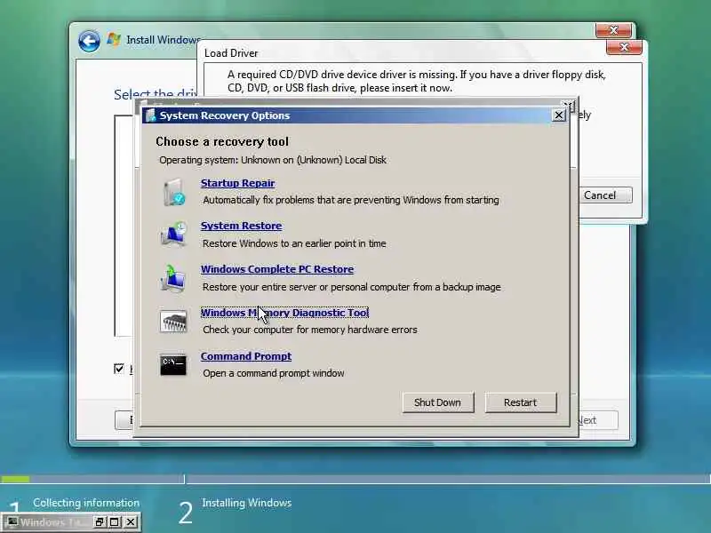Maximize the minimized Windows taskbar window
This screenshot has width=711, height=533.
click(x=115, y=522)
